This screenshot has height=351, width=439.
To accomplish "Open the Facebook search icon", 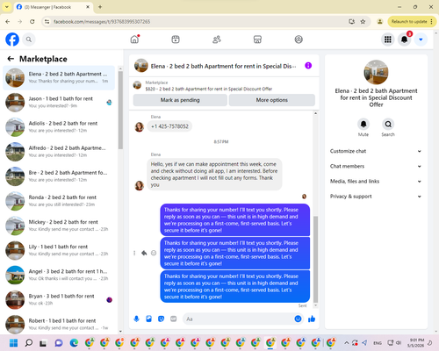I will (29, 39).
